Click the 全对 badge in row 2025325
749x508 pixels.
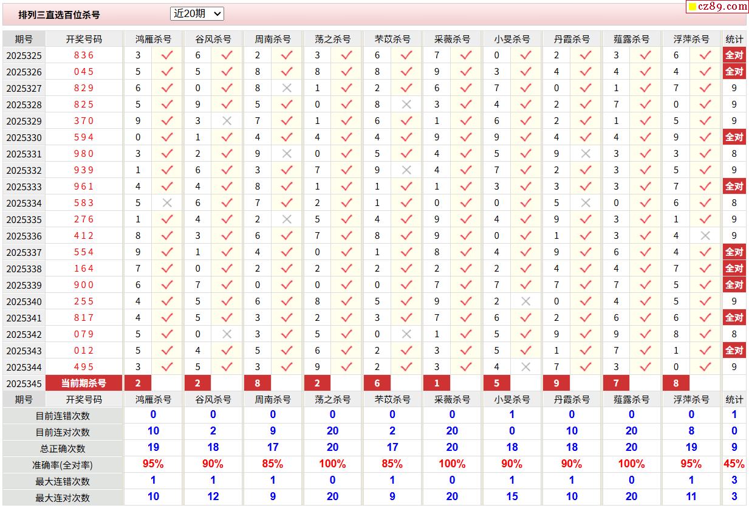point(734,55)
